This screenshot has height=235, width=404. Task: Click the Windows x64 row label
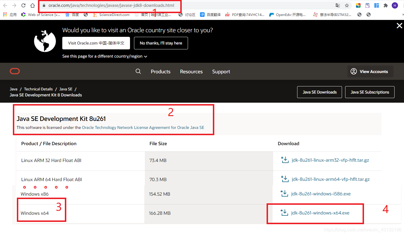pyautogui.click(x=35, y=213)
